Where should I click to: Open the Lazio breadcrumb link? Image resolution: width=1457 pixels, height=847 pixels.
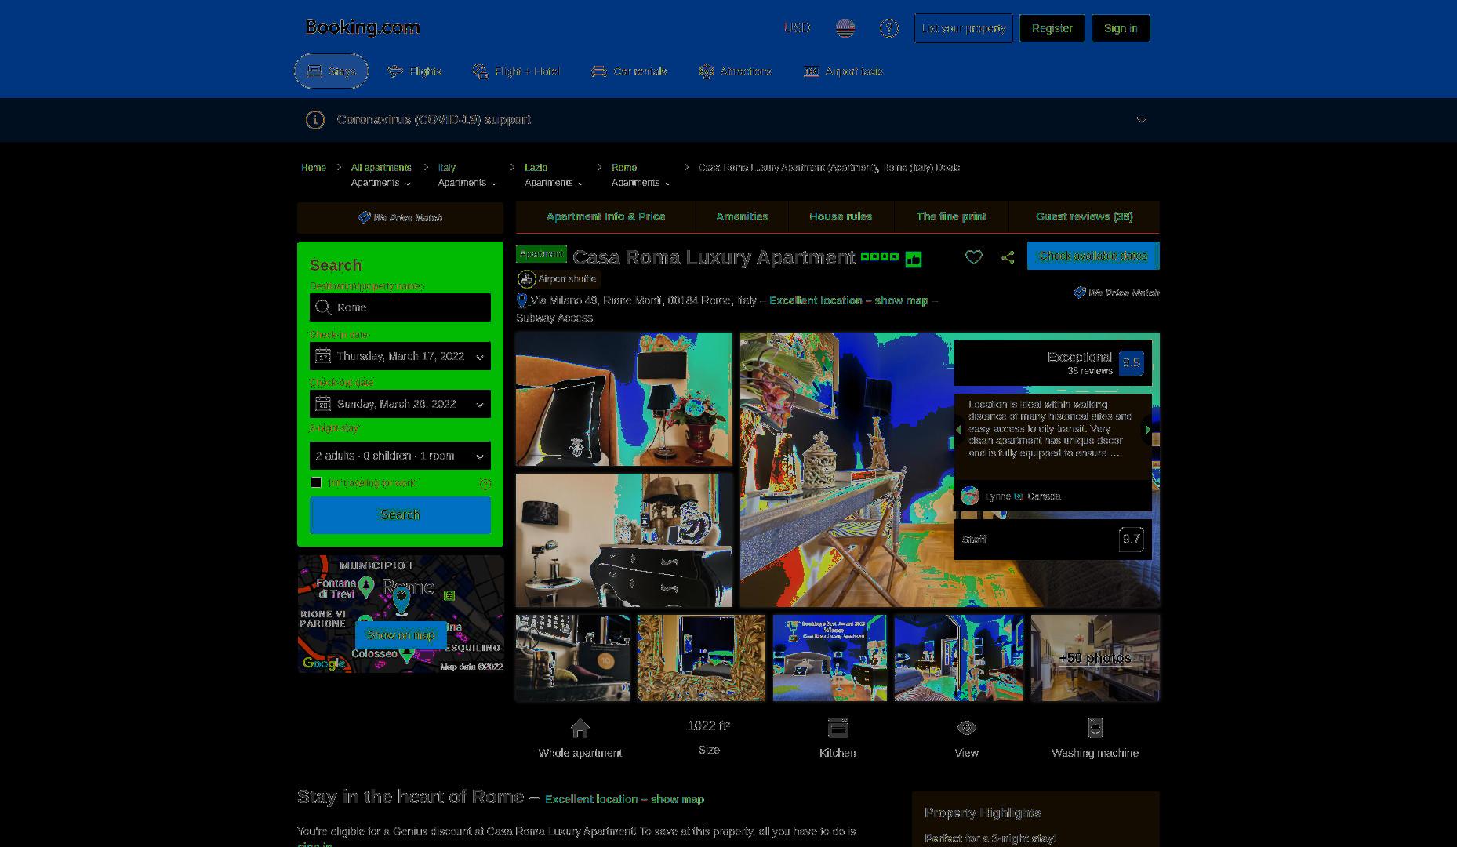536,168
